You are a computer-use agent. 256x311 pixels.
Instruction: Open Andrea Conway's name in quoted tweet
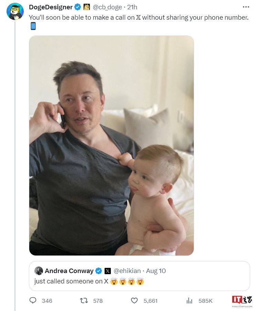[x=69, y=271]
